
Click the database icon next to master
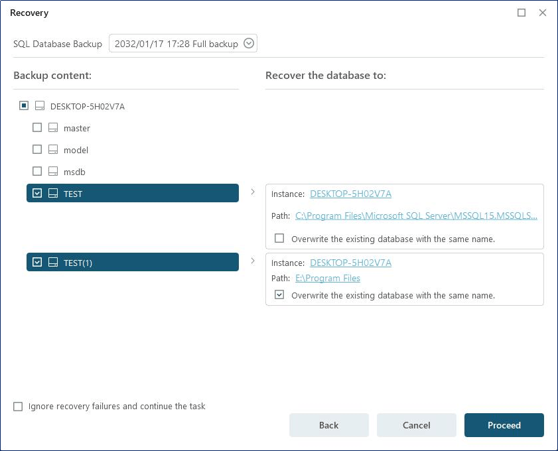52,127
